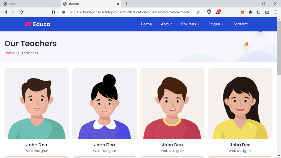Viewport: 281px width, 158px height.
Task: Open the Brave wallet icon
Action: pyautogui.click(x=267, y=12)
